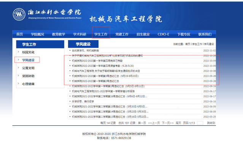This screenshot has width=243, height=152.
Task: Click the page number input box
Action: point(200,123)
